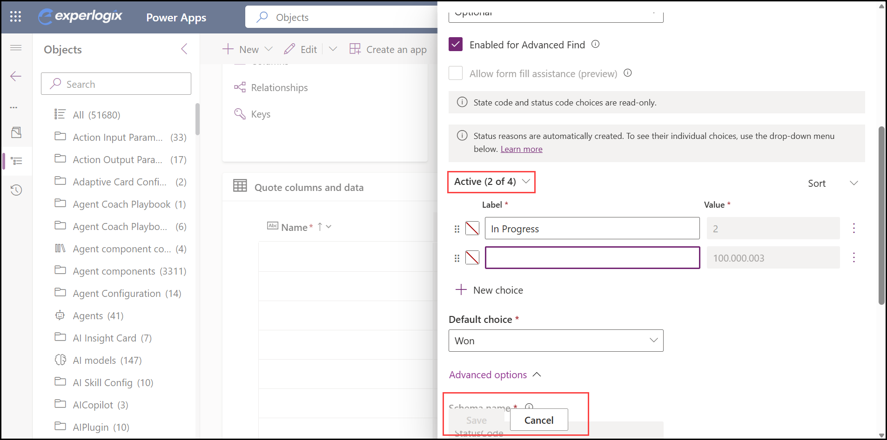Image resolution: width=887 pixels, height=440 pixels.
Task: Click the info icon next to Schema name
Action: [529, 407]
